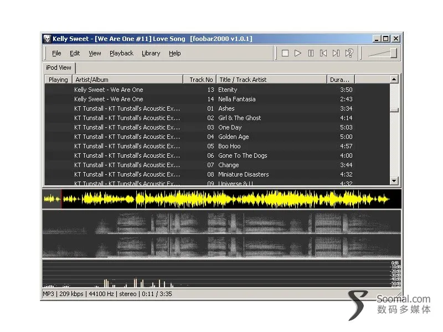Click track number 13 cell

[x=210, y=90]
